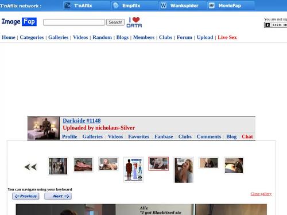Screen dimensions: 287x215
Task: Select the first thumbnail in the strip
Action: tap(58, 166)
